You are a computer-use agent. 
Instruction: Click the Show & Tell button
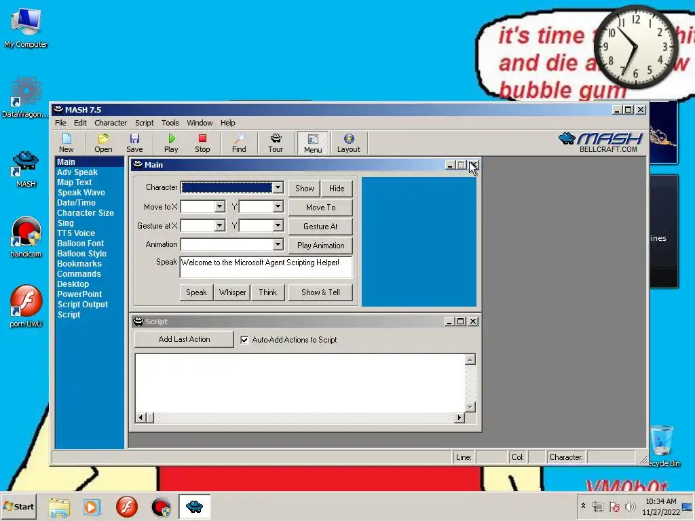[x=320, y=292]
